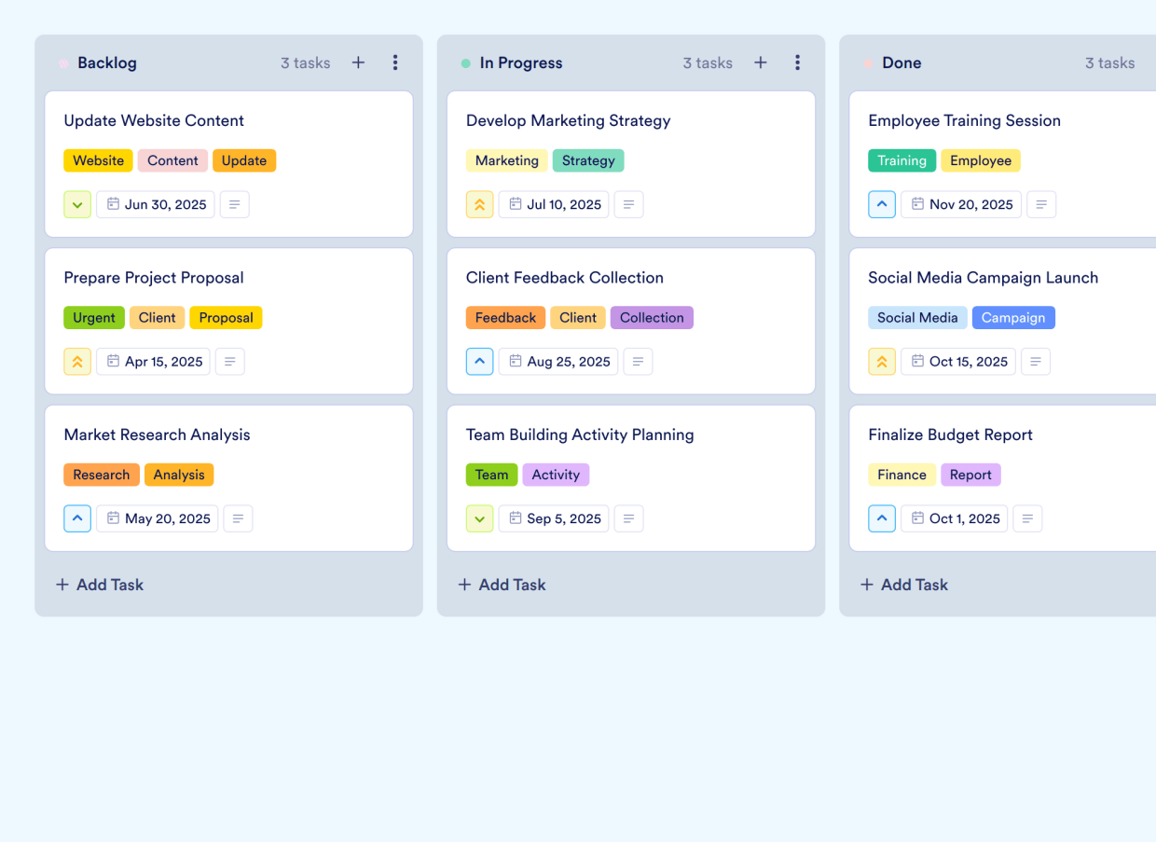1156x842 pixels.
Task: Click Add Task in the Done column
Action: (903, 585)
